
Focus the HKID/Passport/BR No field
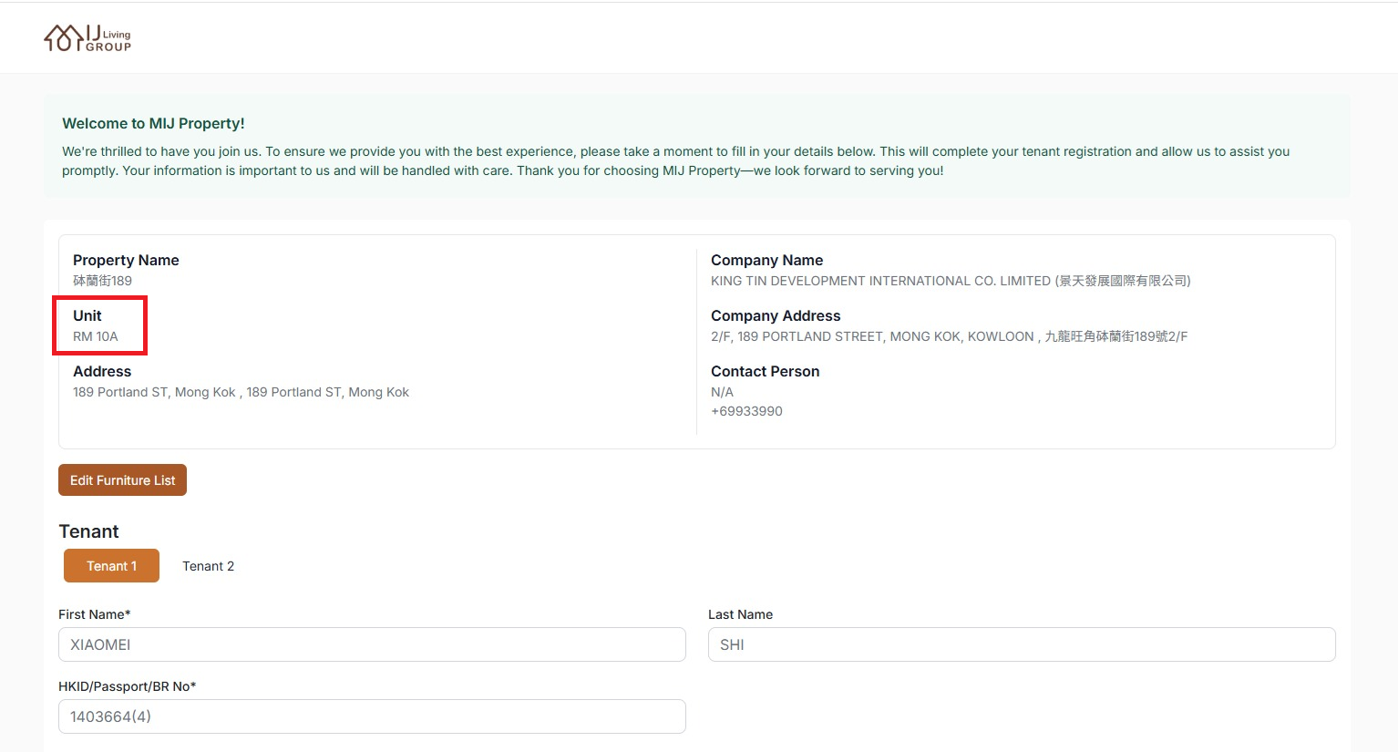click(372, 716)
